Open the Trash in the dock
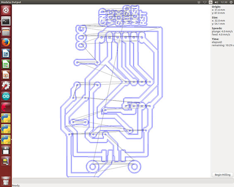 [x=6, y=181]
